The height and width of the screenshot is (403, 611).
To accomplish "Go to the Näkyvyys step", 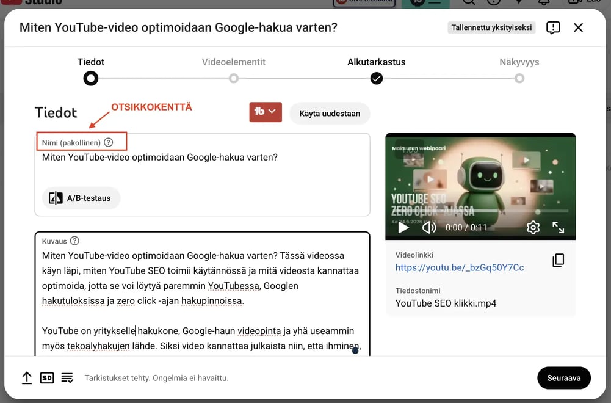I will pos(519,62).
